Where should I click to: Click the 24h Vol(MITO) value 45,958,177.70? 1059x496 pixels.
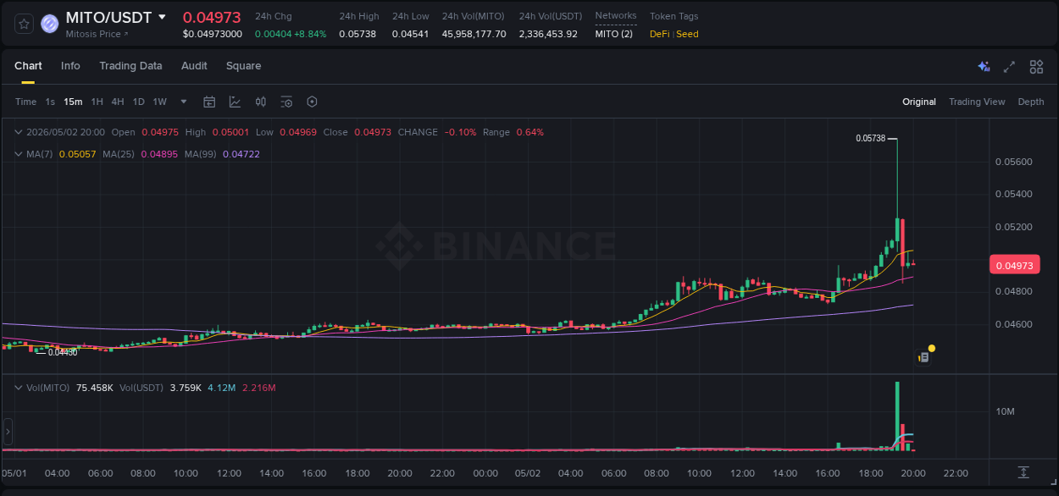(x=474, y=34)
